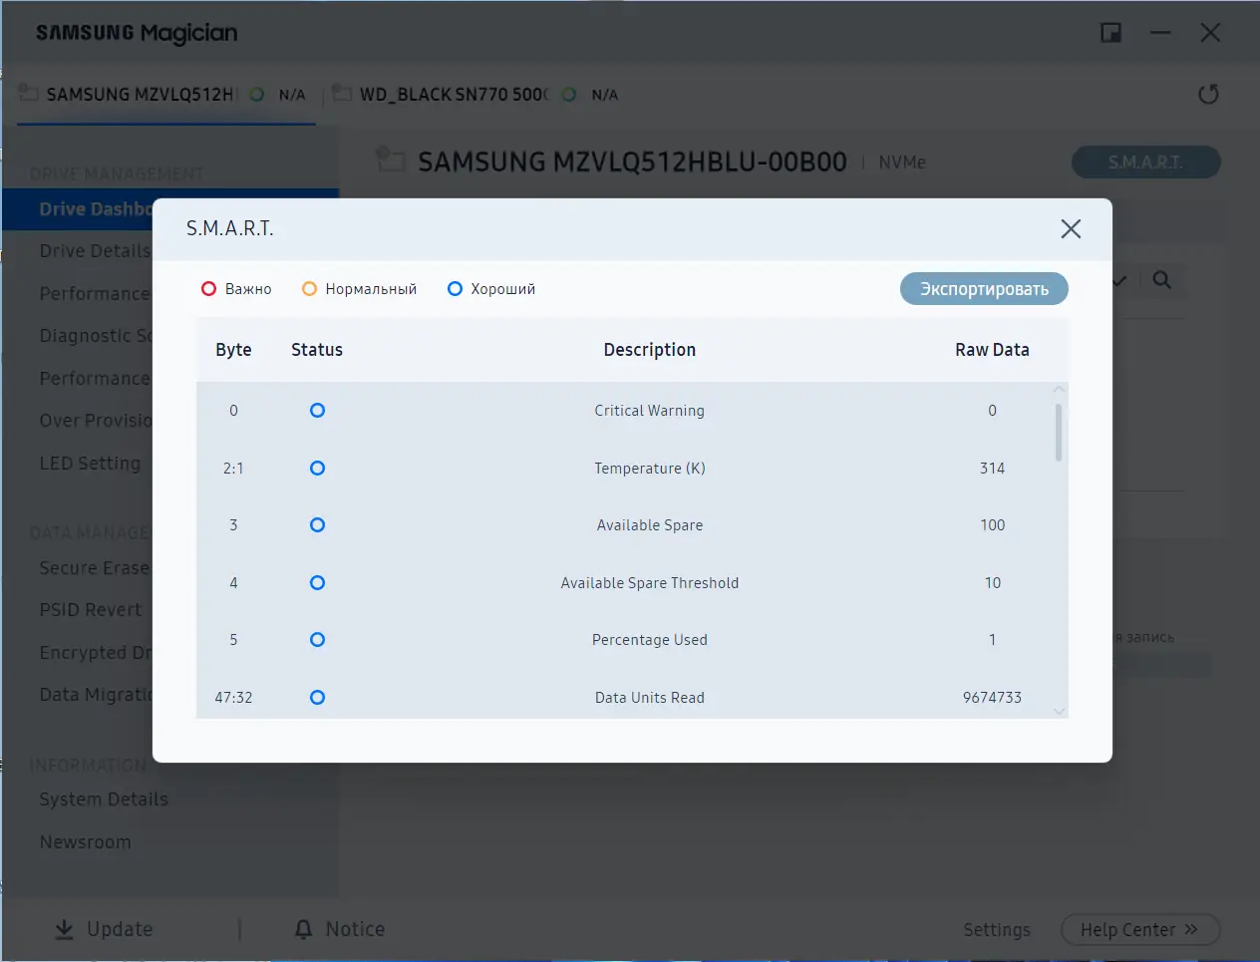Click the Notice bell icon

(303, 929)
